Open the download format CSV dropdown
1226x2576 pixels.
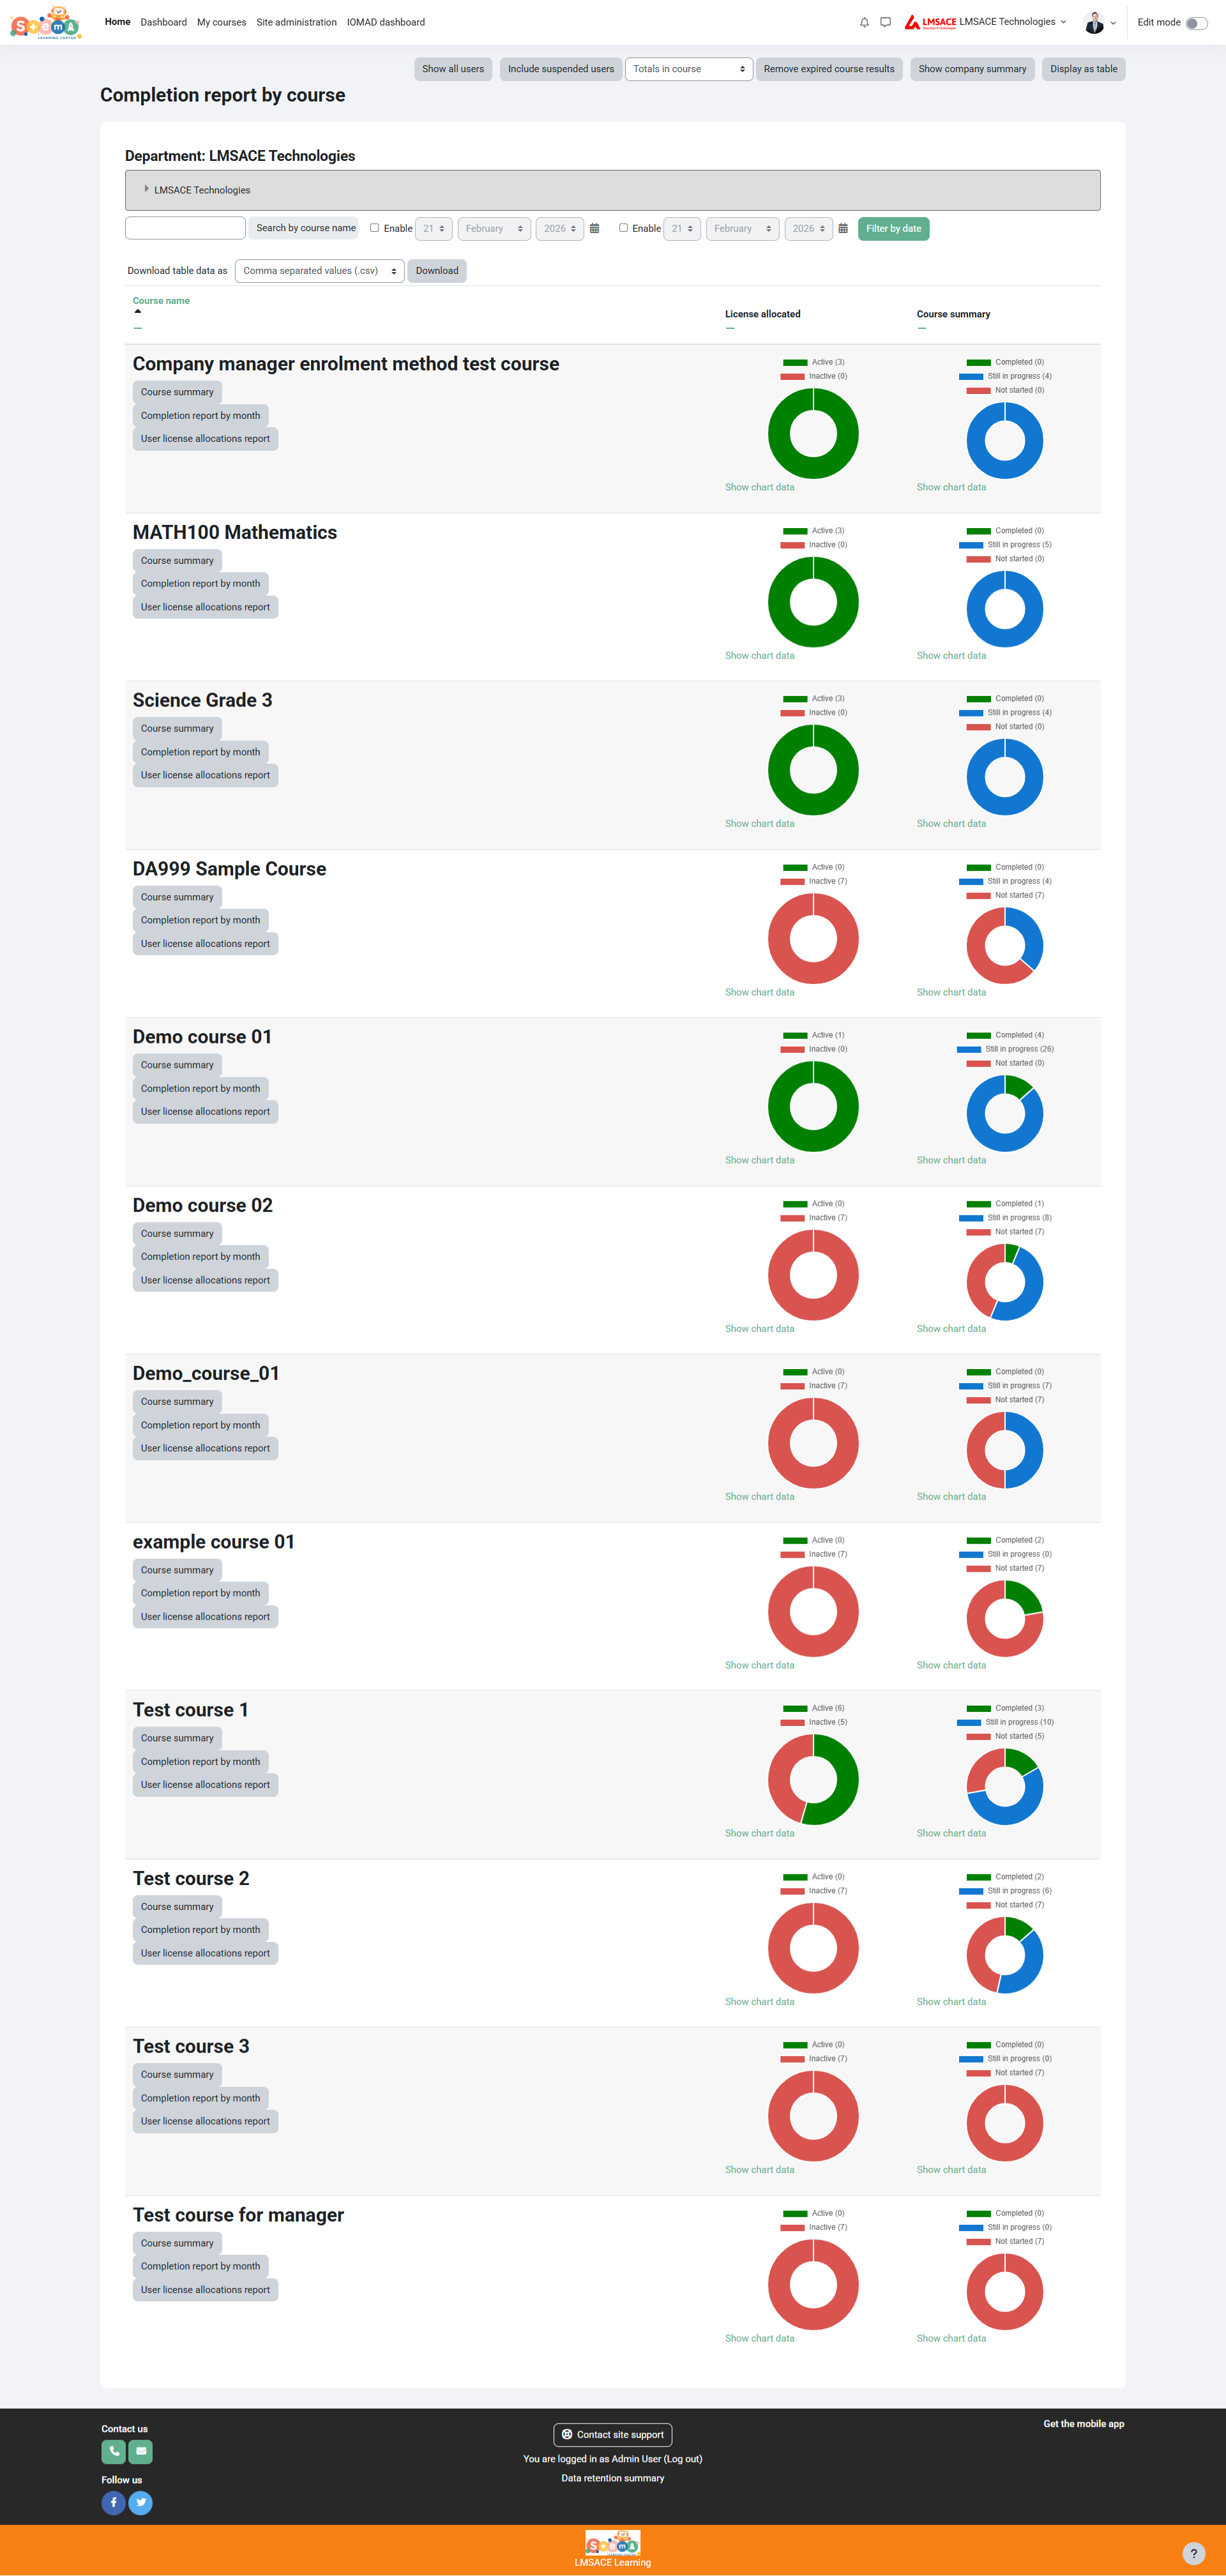point(319,271)
